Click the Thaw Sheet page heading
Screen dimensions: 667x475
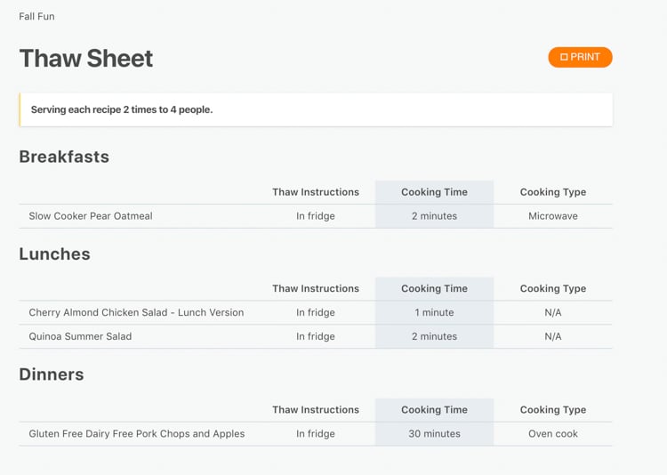point(86,59)
